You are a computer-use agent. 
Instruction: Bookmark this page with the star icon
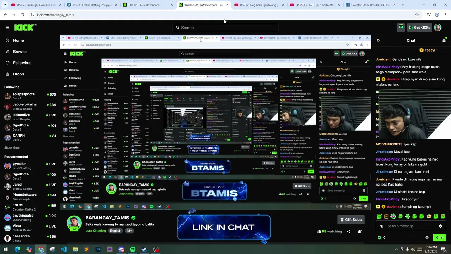tap(417, 15)
